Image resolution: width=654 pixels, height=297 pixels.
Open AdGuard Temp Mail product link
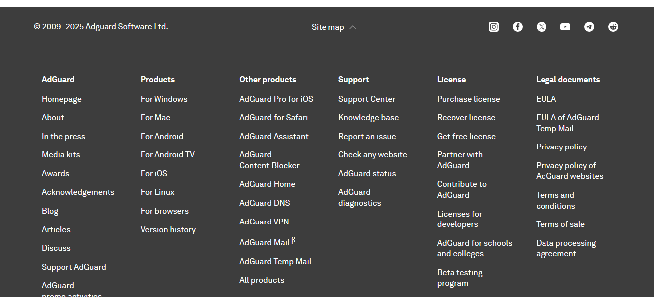(x=275, y=262)
